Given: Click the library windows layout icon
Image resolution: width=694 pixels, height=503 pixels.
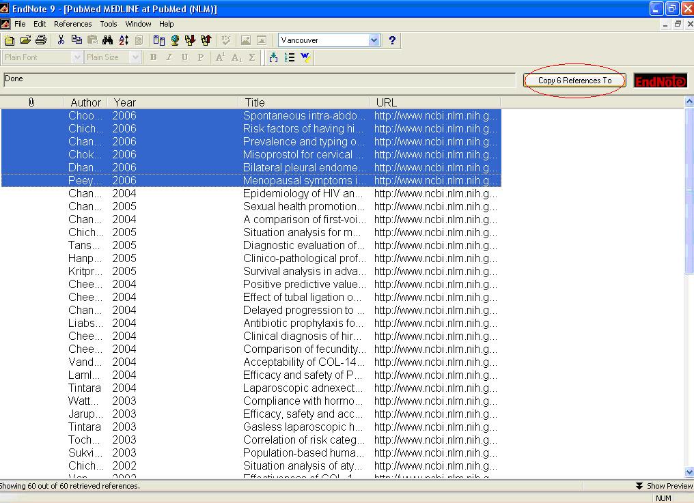Looking at the screenshot, I should [x=159, y=40].
